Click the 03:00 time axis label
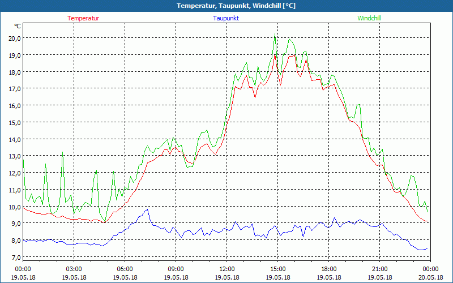453x283 pixels. click(x=74, y=269)
